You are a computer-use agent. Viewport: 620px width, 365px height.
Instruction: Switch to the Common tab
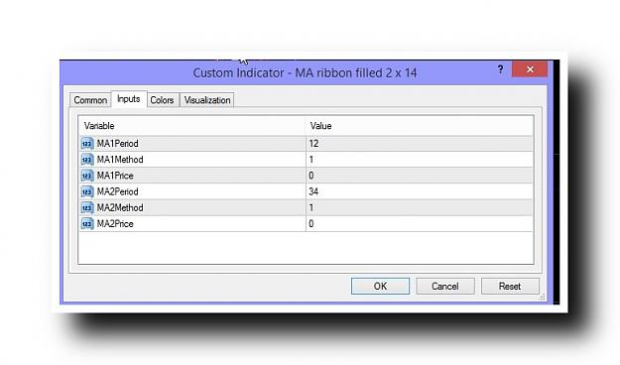[90, 100]
